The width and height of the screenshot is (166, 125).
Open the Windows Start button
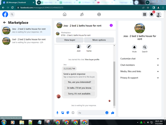click(4, 122)
